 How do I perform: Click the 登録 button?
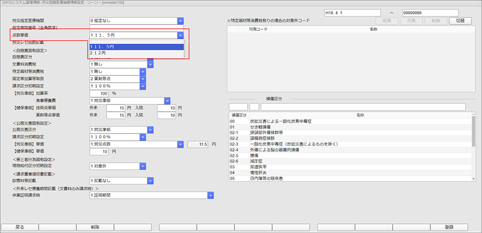click(449, 227)
